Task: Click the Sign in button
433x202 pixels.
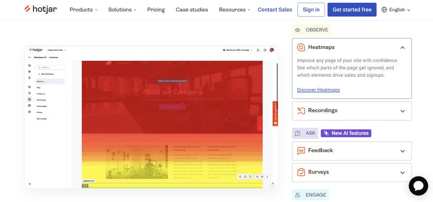Action: point(311,10)
